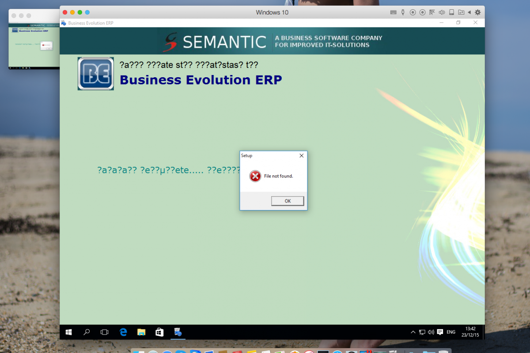
Task: Click the "Business Evolution ERP" blue heading
Action: pos(201,80)
